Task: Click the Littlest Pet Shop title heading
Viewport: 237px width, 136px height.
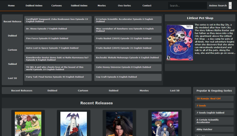Action: (200, 18)
